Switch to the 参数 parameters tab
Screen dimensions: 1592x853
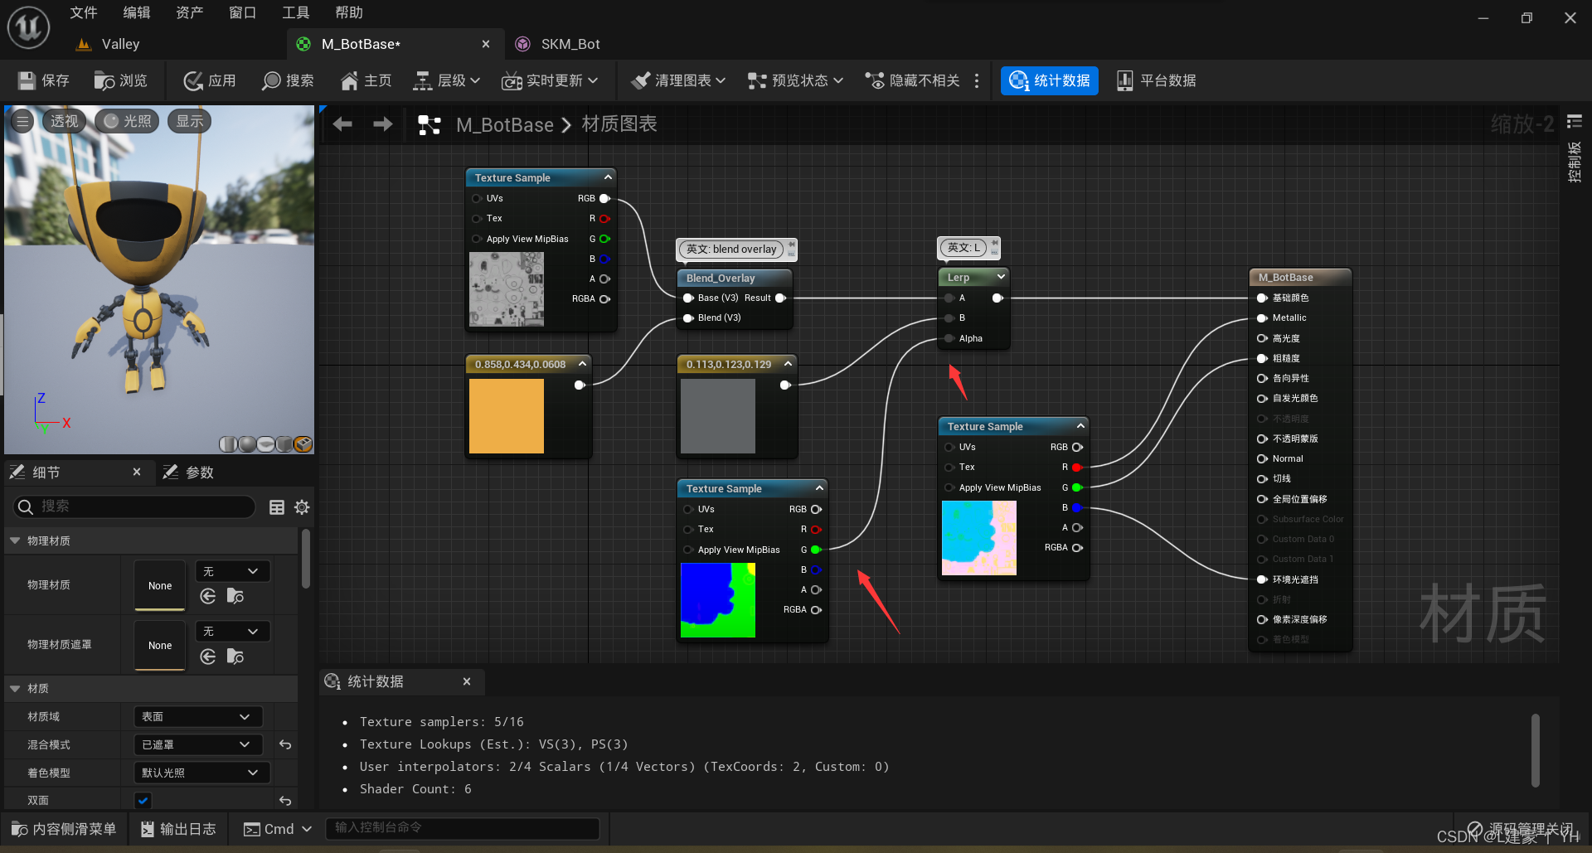190,472
